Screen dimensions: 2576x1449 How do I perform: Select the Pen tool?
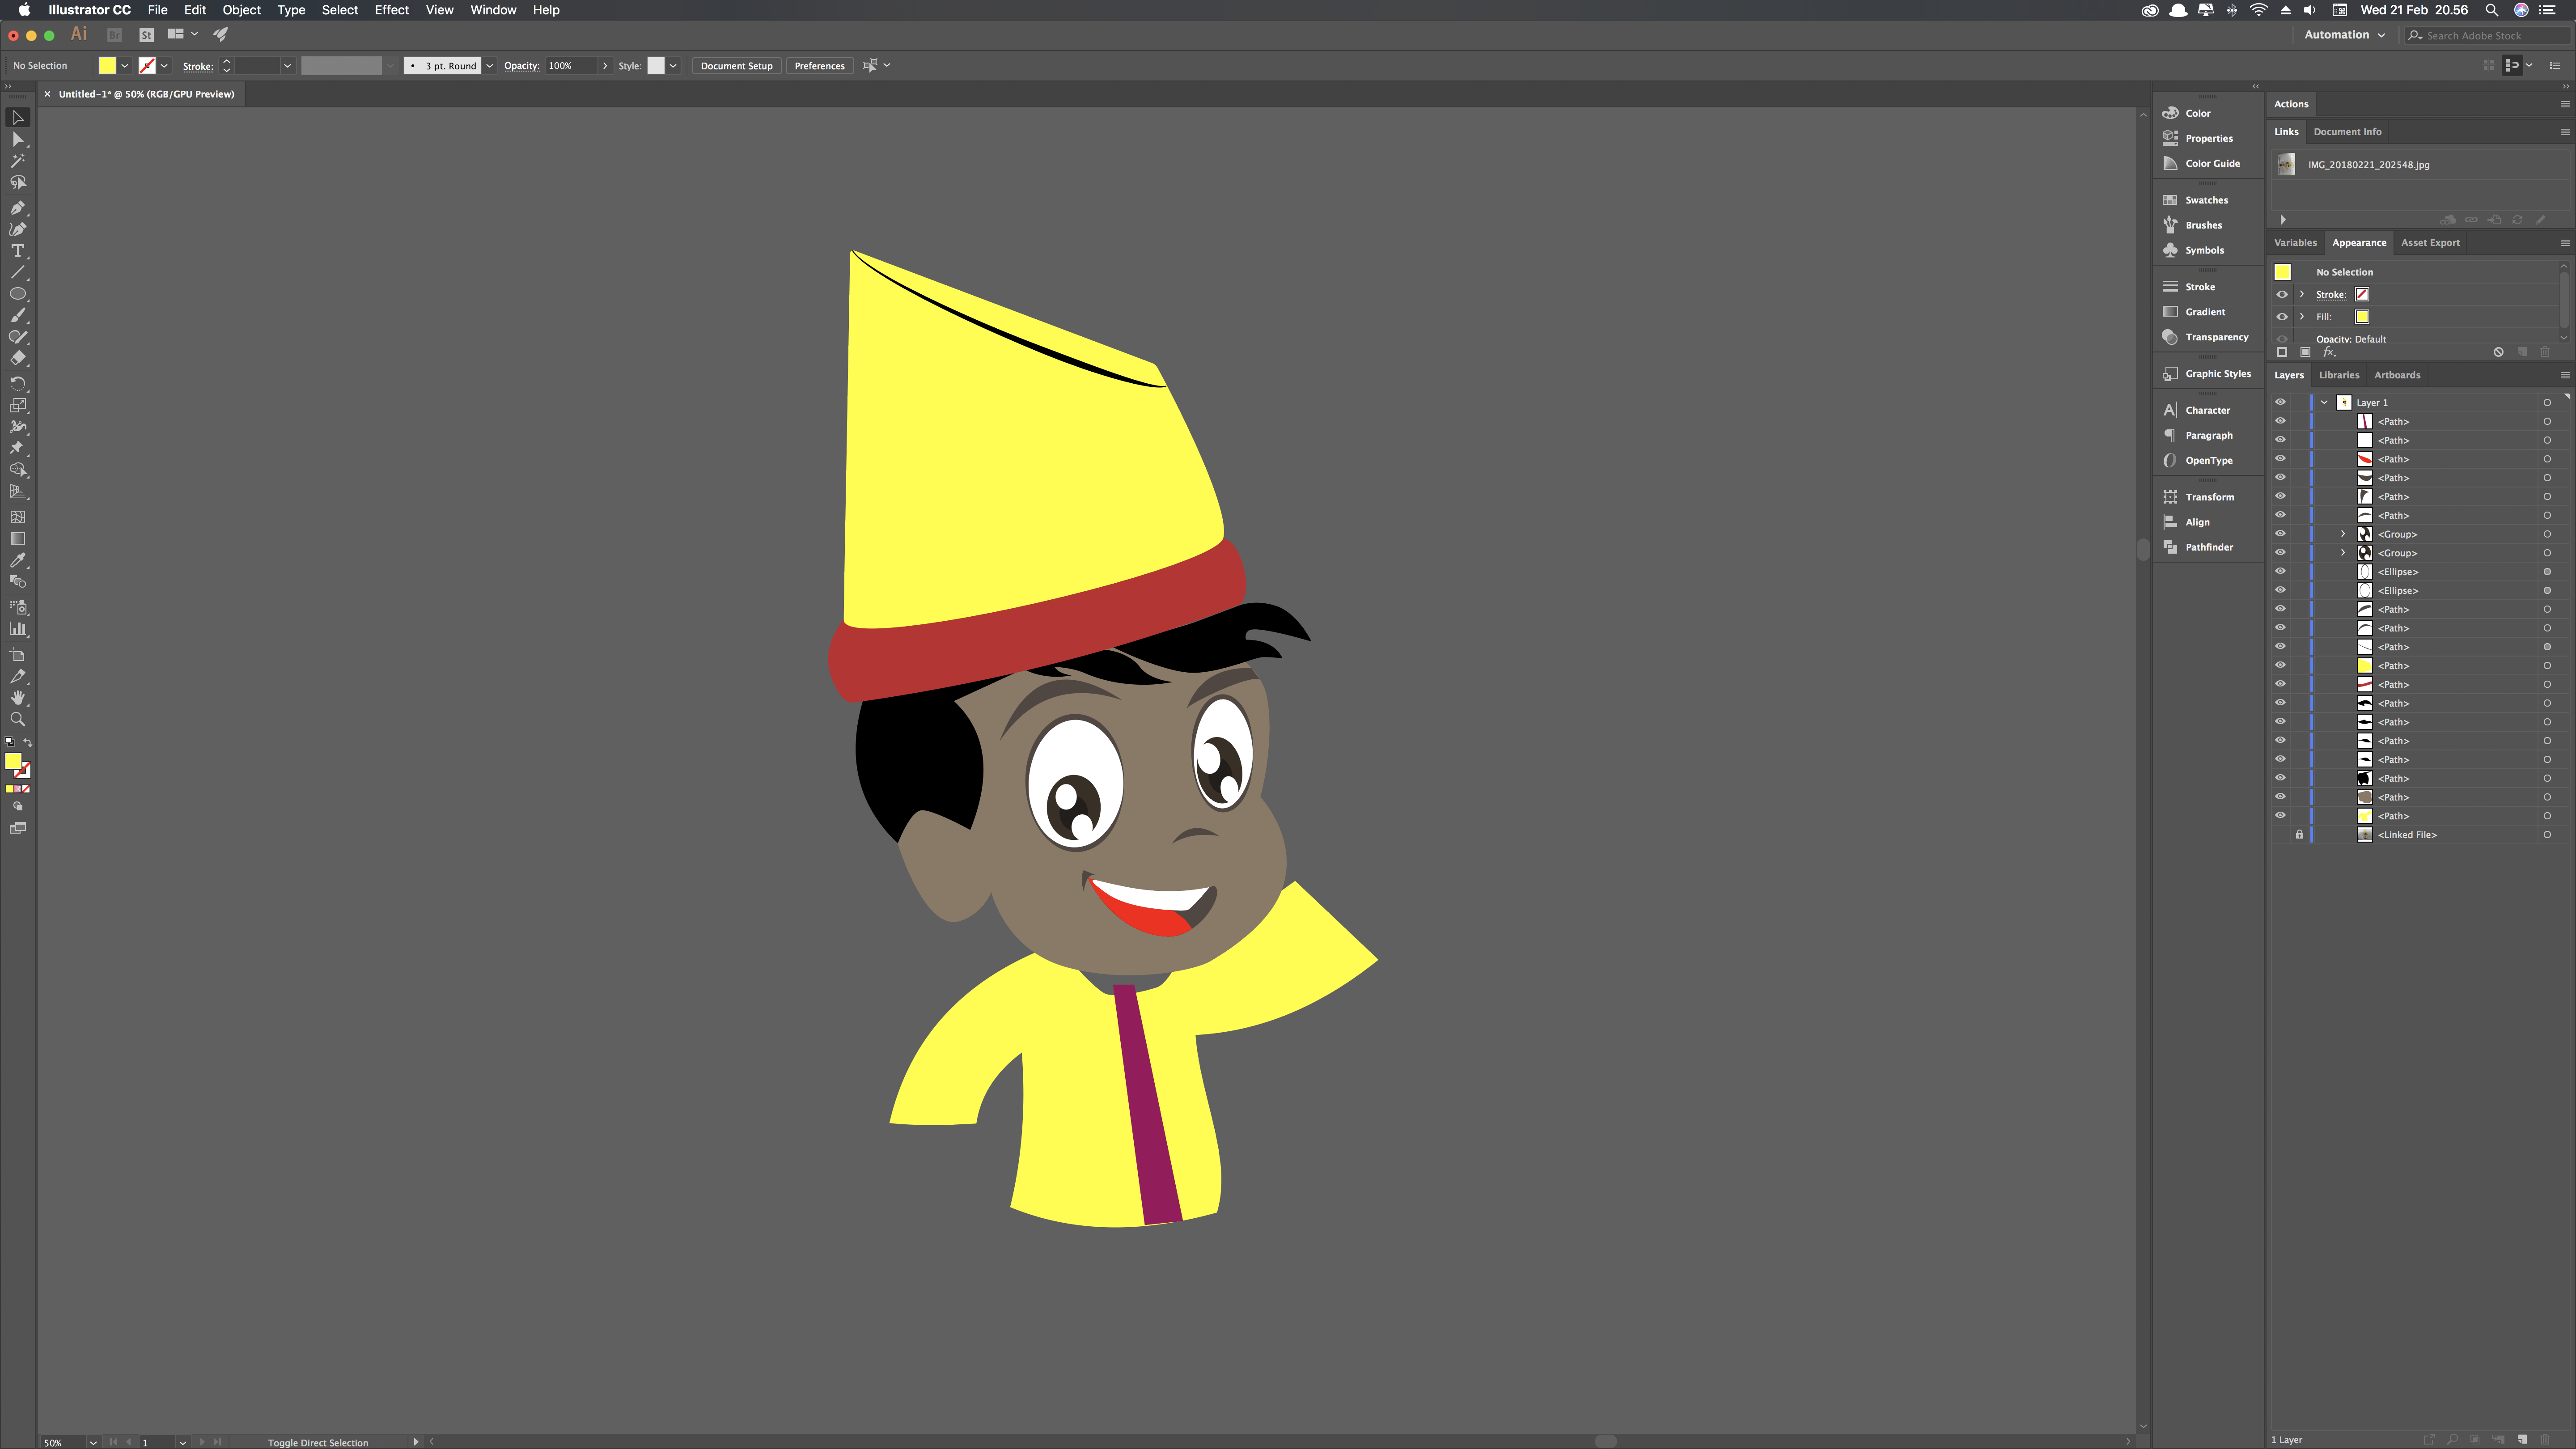tap(18, 208)
